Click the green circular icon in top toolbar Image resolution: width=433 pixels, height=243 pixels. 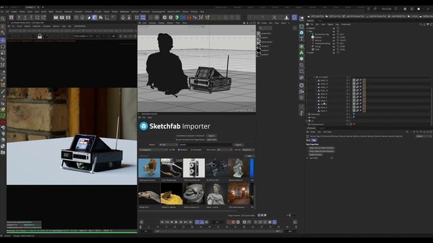tap(177, 18)
